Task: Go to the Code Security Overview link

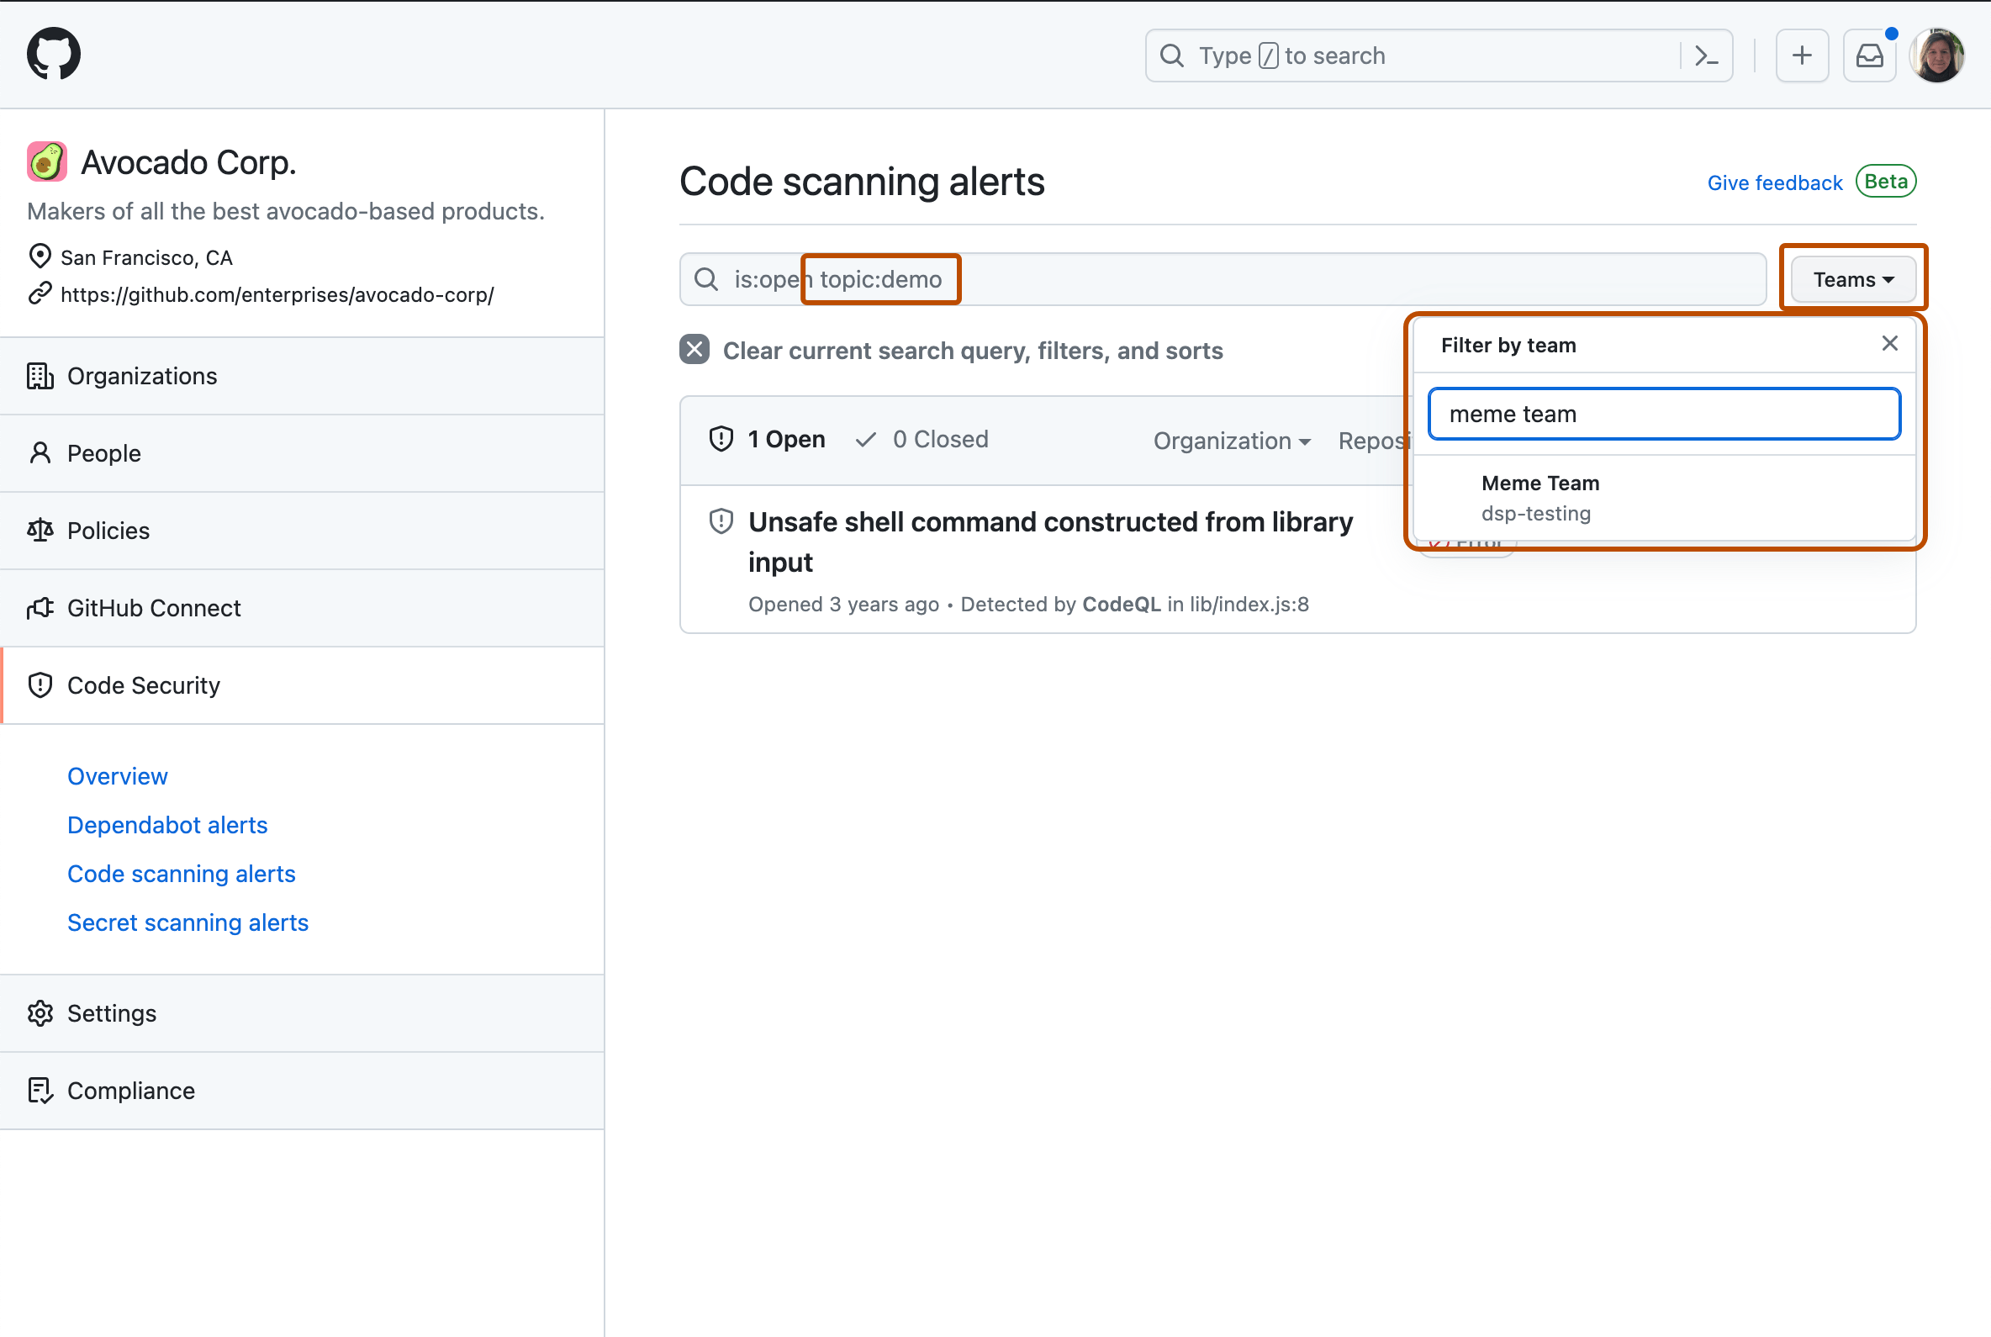Action: click(118, 776)
